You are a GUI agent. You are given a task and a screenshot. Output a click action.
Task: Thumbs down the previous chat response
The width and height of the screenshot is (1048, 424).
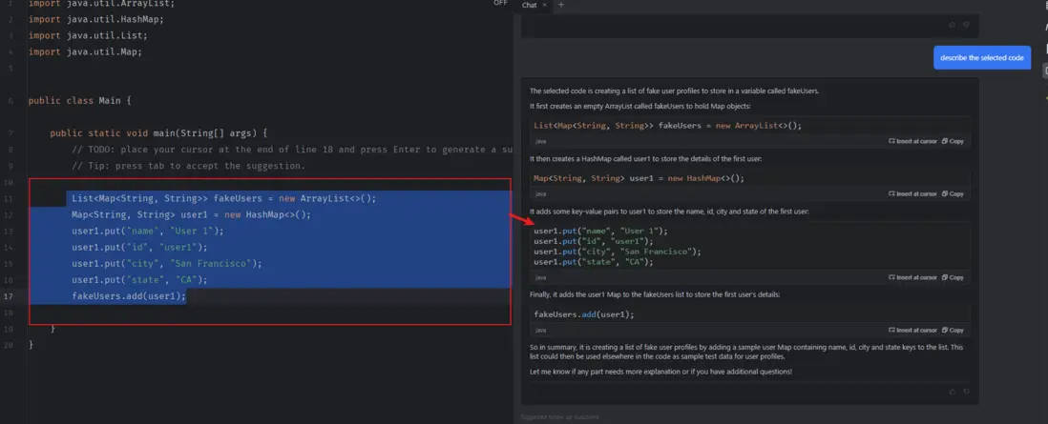(x=966, y=25)
